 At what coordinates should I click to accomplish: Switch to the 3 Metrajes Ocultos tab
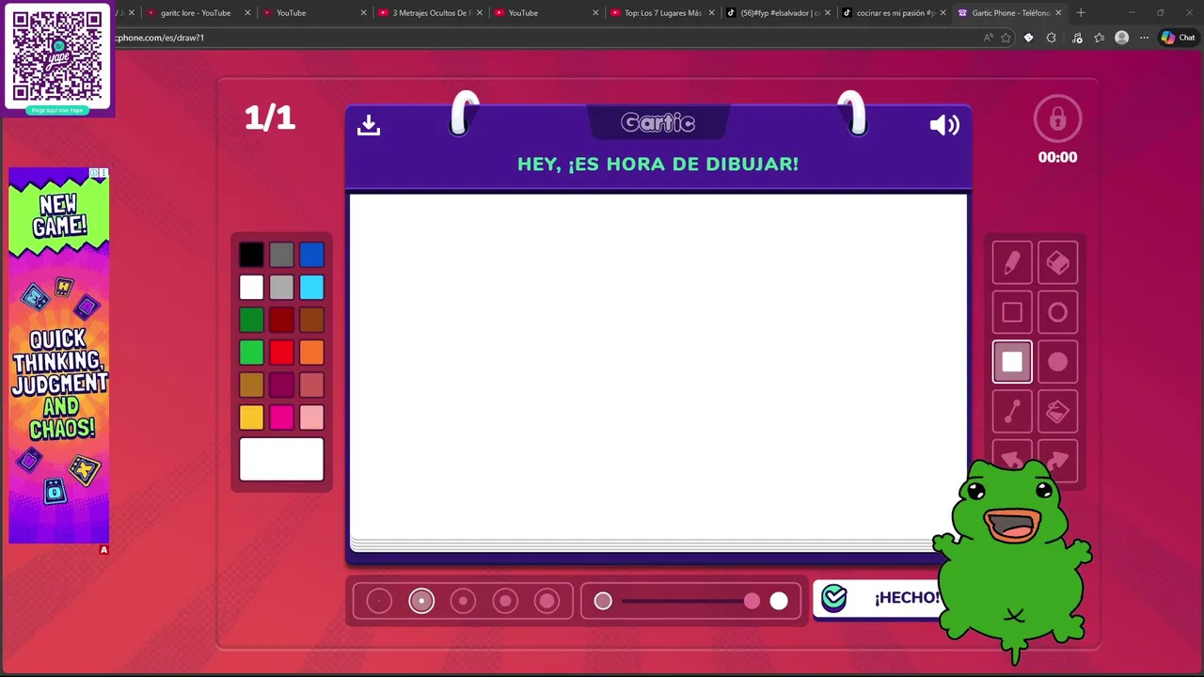tap(431, 13)
